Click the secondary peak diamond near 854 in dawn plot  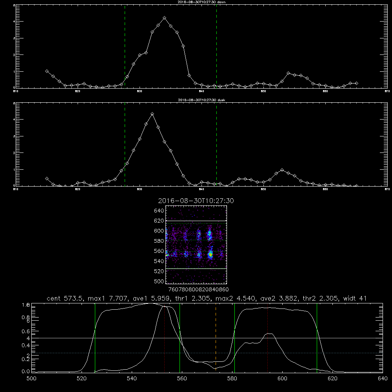288,73
